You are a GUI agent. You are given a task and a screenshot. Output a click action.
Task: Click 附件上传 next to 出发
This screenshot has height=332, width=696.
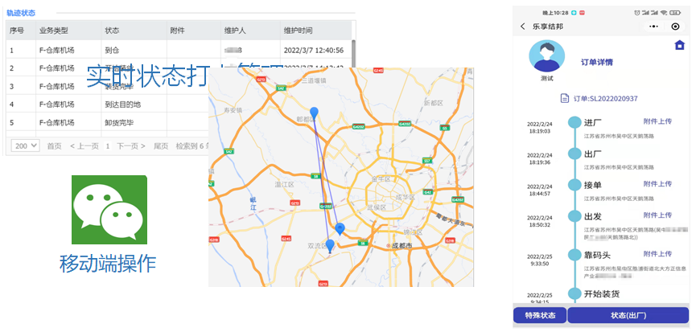(657, 215)
